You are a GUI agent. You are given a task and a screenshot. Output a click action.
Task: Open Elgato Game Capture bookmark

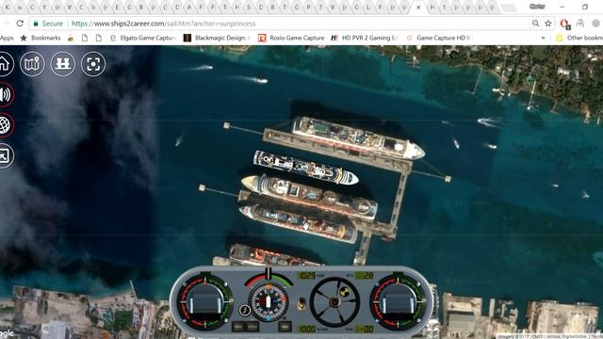(x=143, y=38)
